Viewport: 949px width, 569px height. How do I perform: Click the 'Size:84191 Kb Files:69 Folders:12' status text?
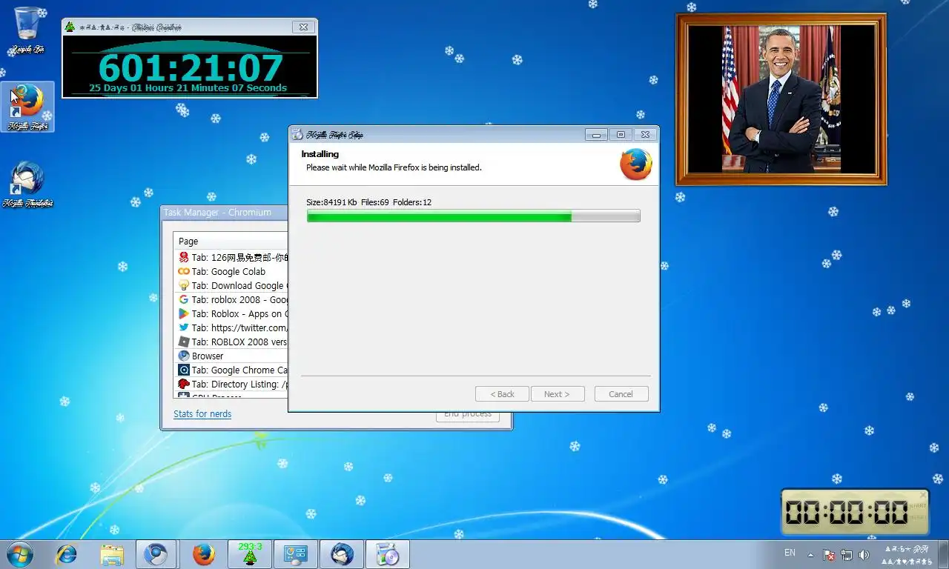coord(368,202)
